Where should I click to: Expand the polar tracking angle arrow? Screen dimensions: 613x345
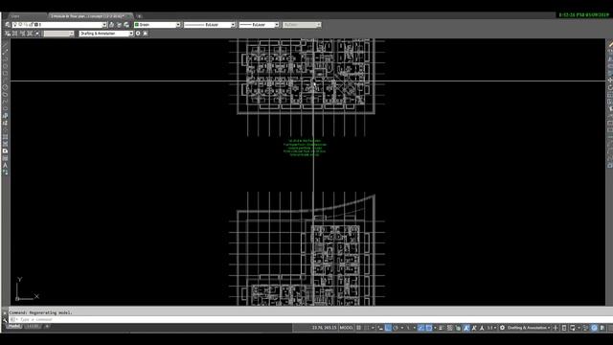click(402, 328)
